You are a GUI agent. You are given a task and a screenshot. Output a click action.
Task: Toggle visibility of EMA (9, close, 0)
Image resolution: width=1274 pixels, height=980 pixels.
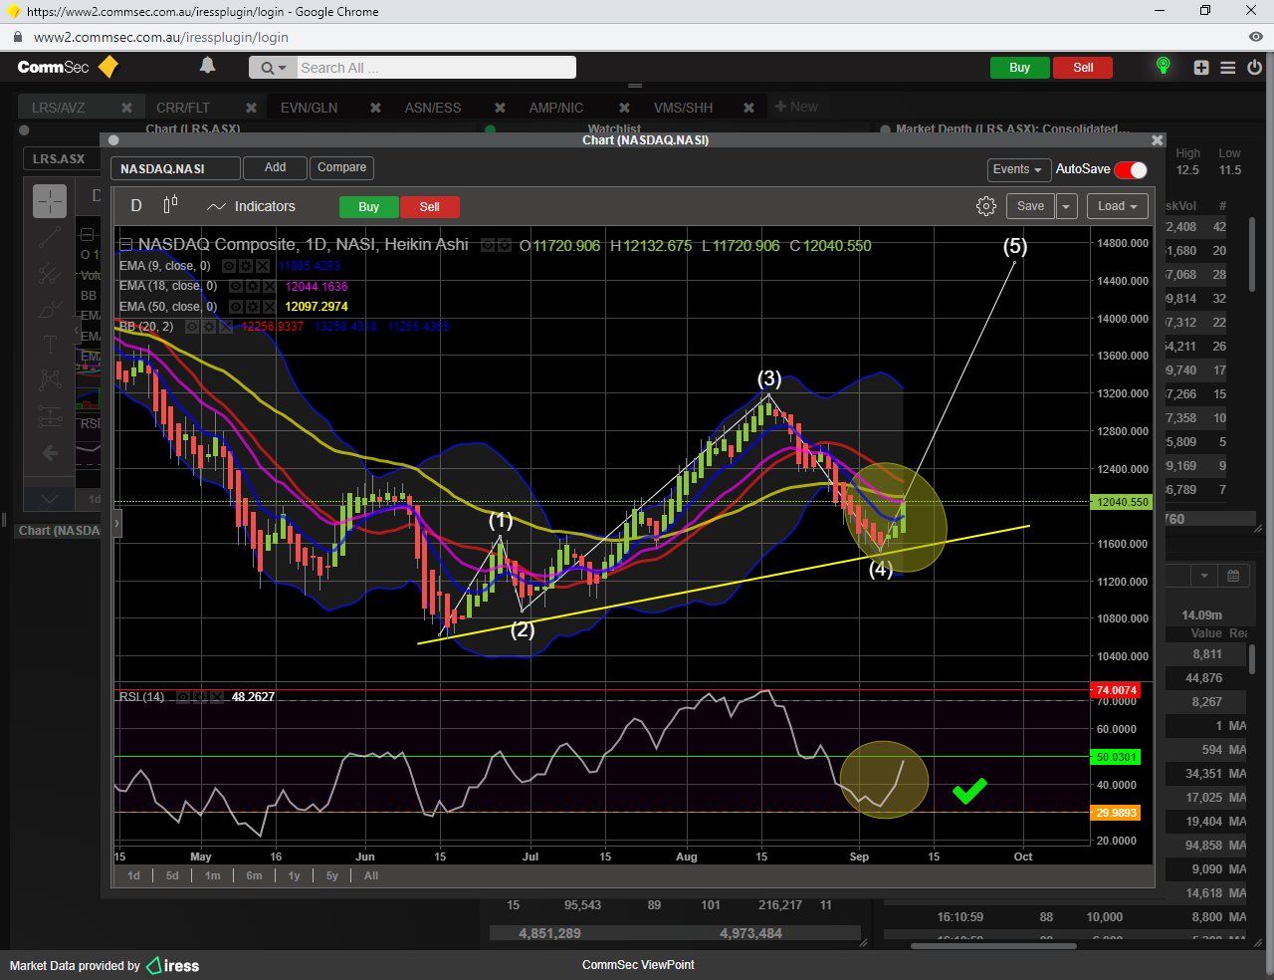point(228,266)
